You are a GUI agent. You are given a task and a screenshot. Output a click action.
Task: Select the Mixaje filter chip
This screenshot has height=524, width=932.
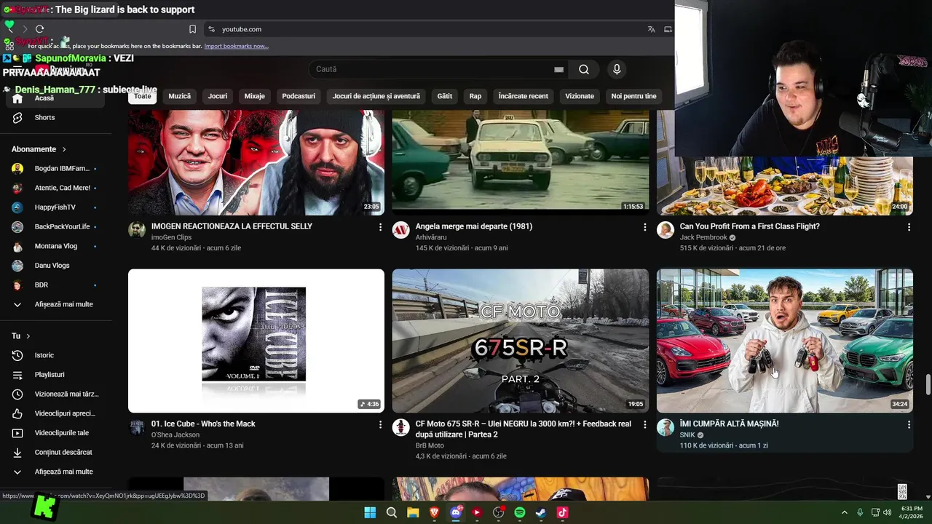click(255, 96)
